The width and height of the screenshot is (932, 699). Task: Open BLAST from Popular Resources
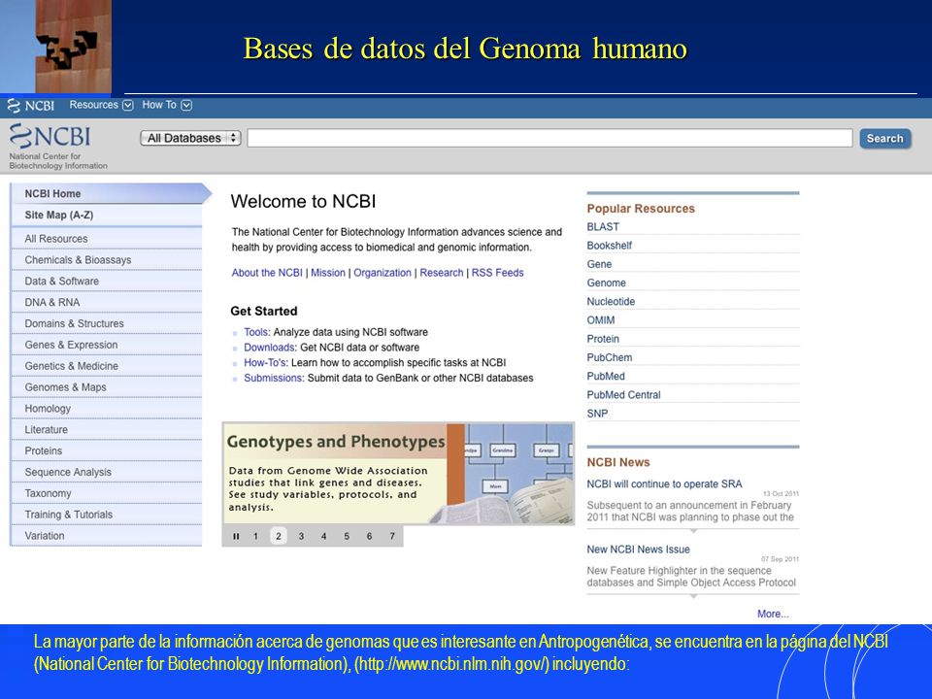[603, 227]
